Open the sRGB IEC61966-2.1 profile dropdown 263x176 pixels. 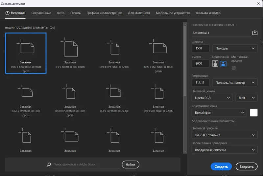(x=225, y=135)
